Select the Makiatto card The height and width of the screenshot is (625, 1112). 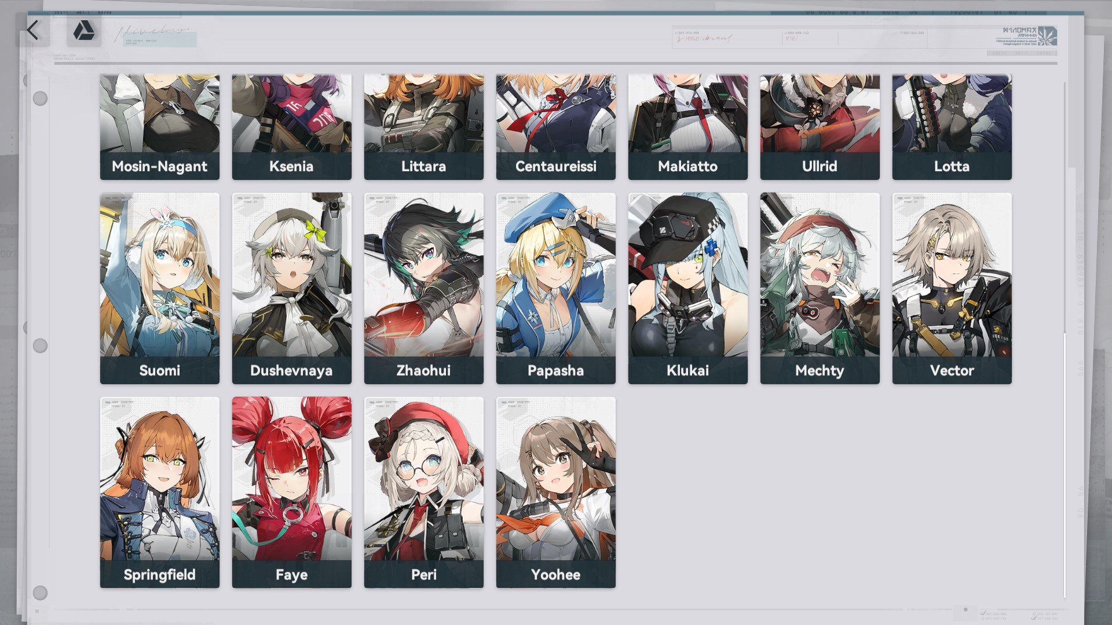(688, 127)
